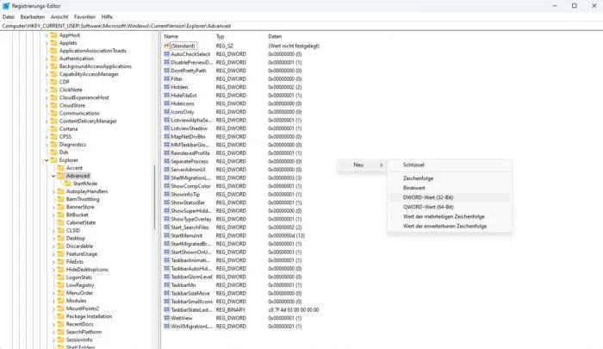The height and width of the screenshot is (349, 603).
Task: Collapse the Advanced tree key
Action: click(x=53, y=176)
